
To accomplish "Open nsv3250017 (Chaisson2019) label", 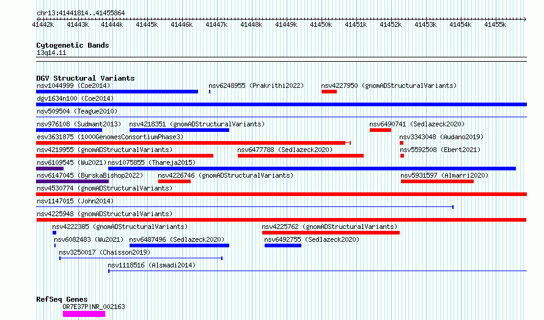I will pos(105,252).
